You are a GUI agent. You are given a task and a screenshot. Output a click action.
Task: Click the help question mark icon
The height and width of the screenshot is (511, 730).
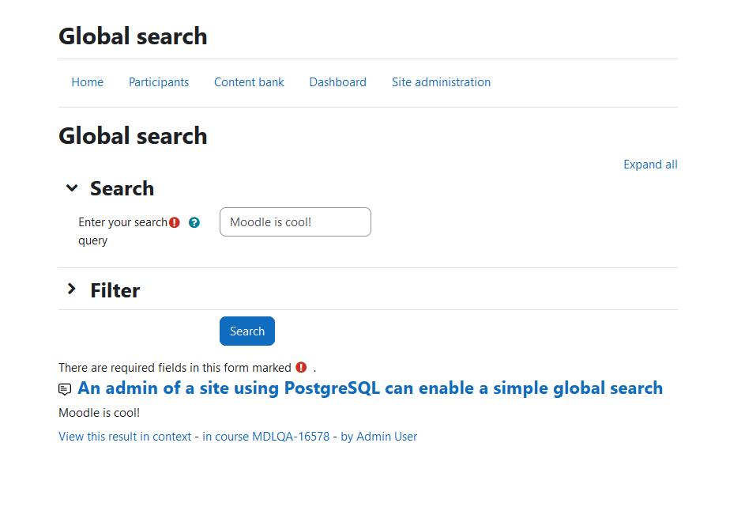click(194, 223)
